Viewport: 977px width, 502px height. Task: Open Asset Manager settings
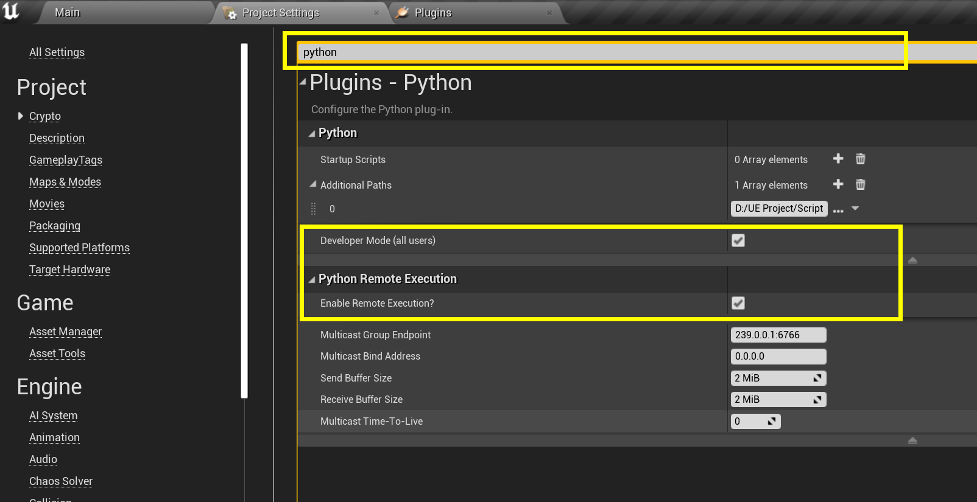tap(65, 332)
